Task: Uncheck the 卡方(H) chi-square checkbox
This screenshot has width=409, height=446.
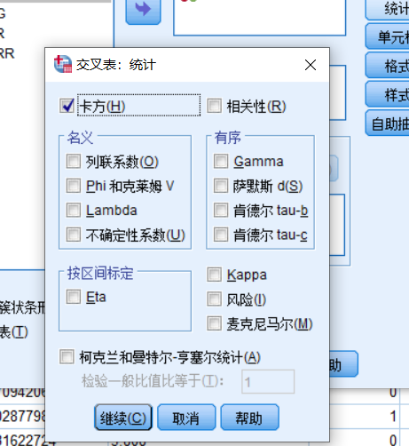Action: pos(67,106)
